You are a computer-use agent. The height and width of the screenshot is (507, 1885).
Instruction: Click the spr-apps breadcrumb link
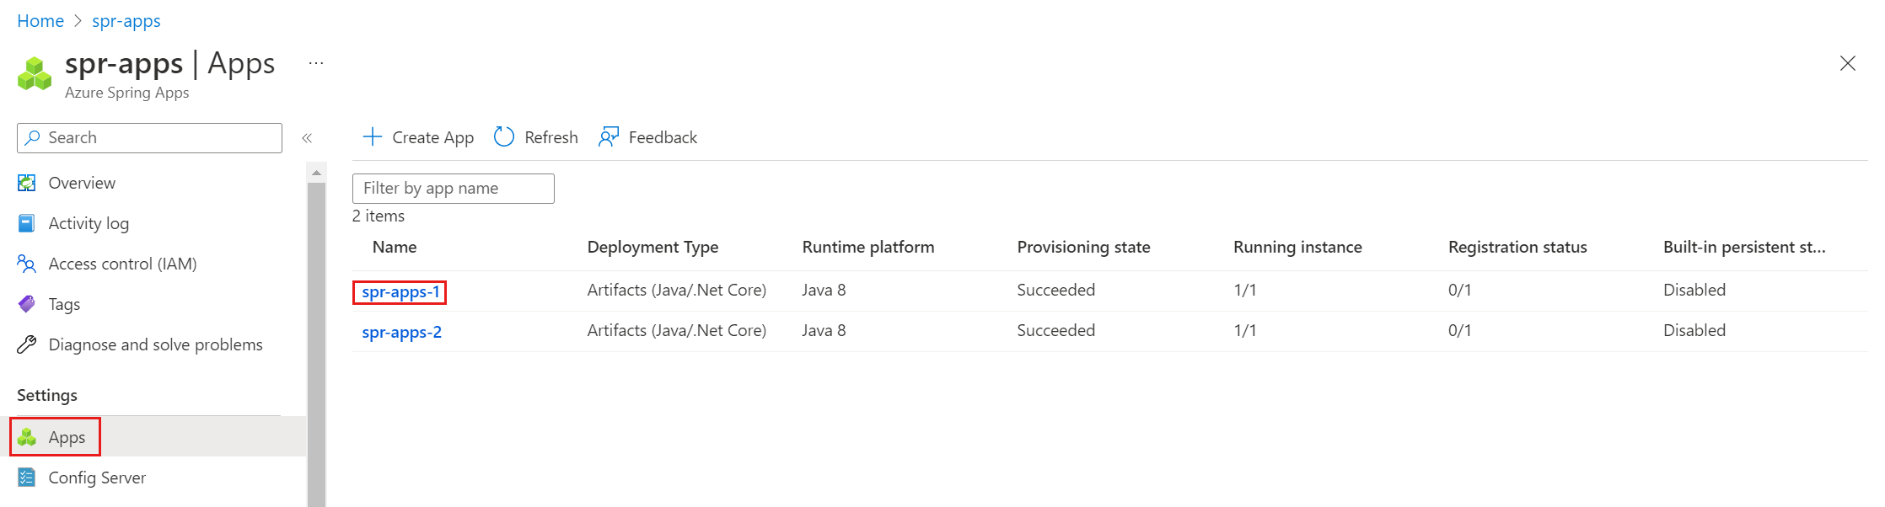[126, 21]
